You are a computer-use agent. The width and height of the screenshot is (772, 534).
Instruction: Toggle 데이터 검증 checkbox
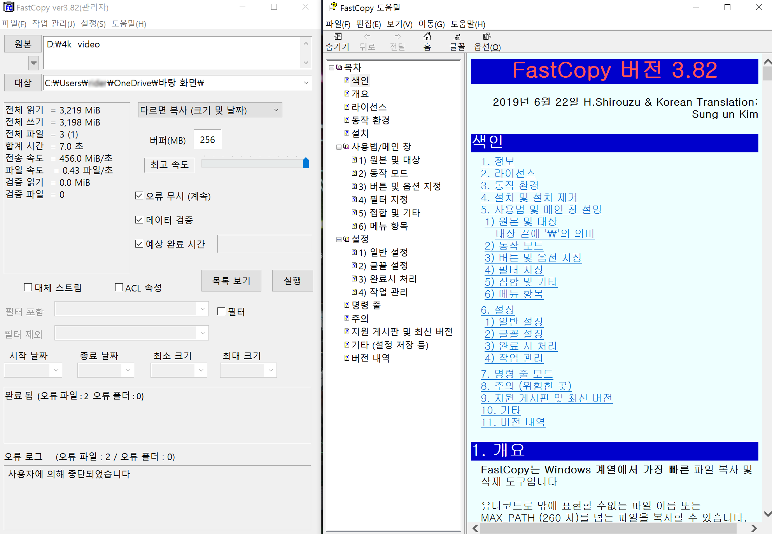[139, 220]
